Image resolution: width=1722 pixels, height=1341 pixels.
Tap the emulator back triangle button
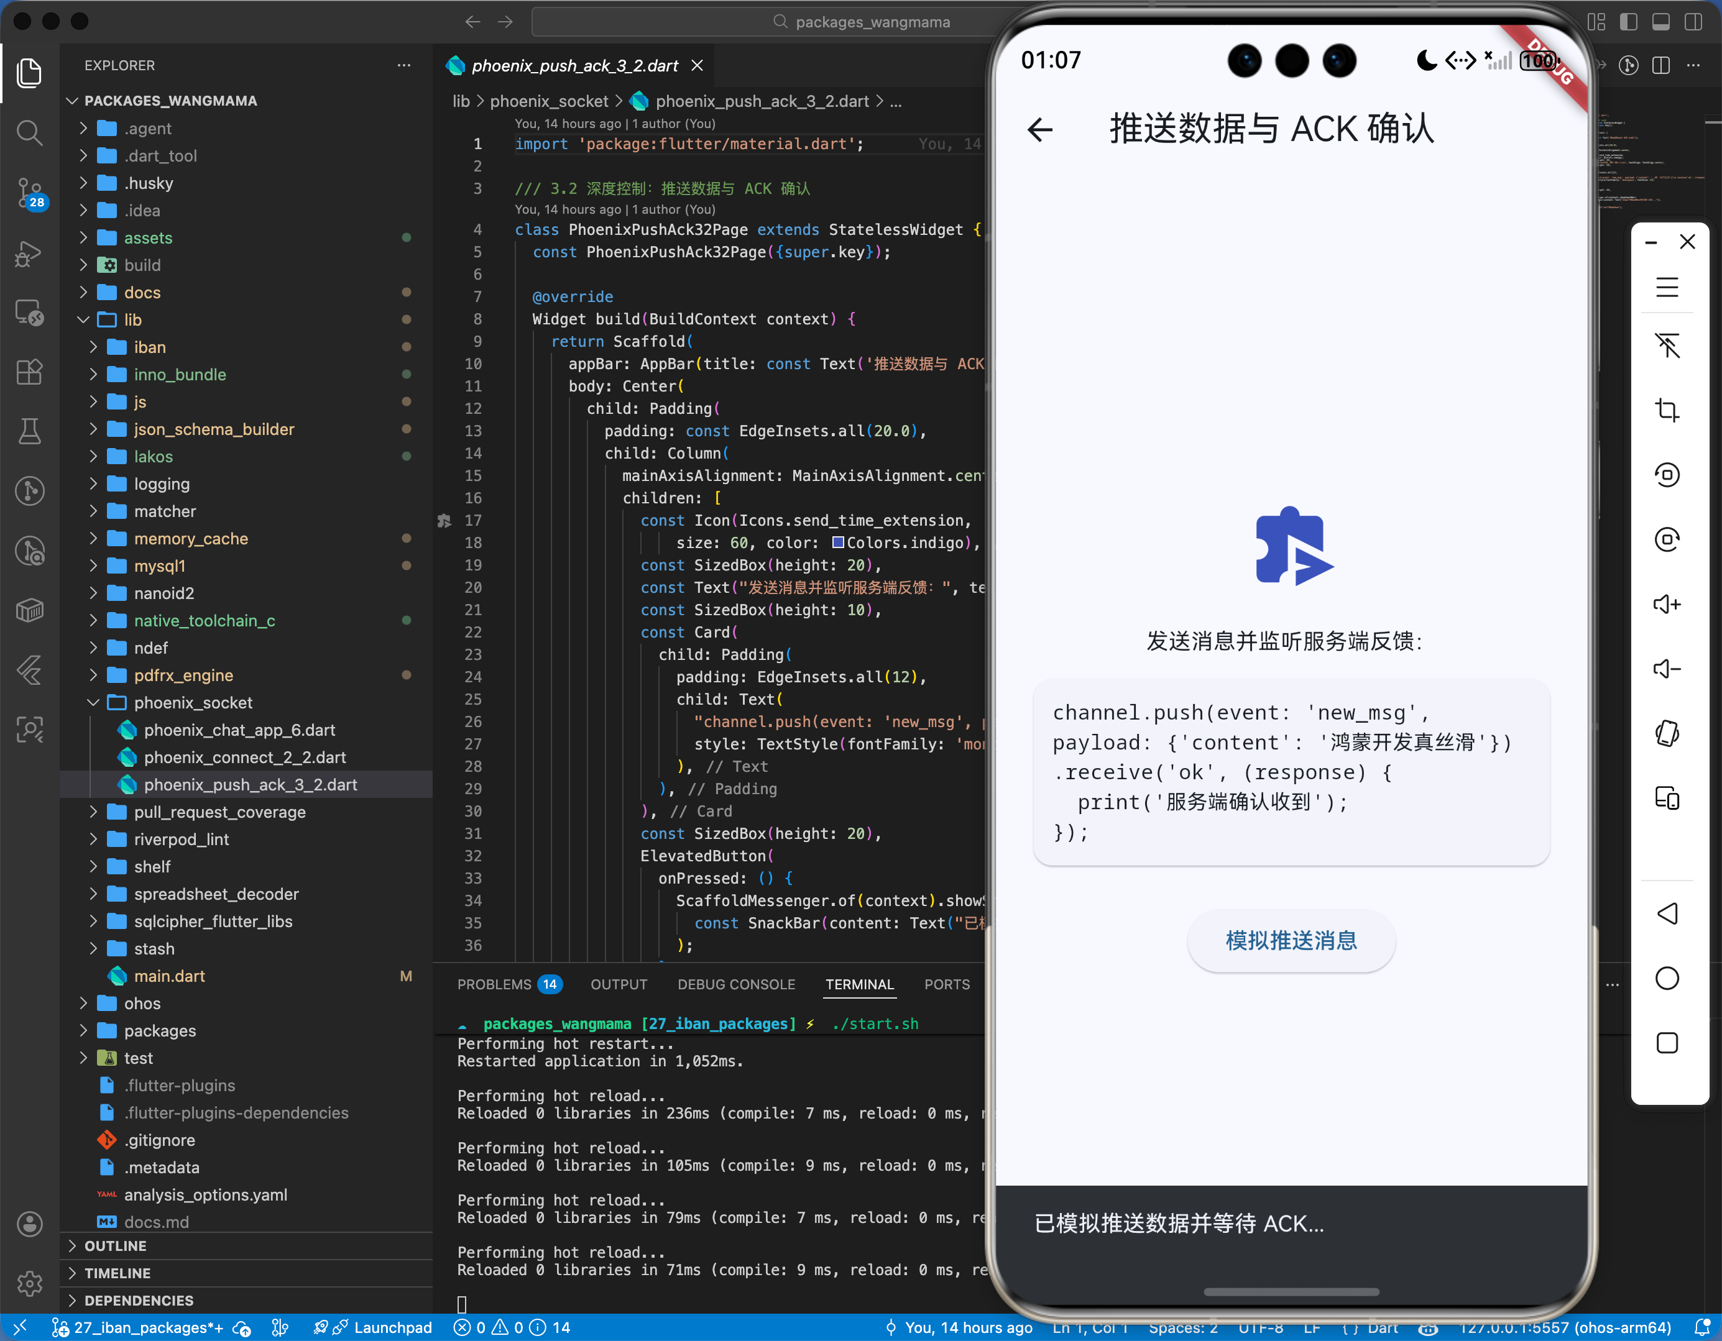coord(1666,913)
